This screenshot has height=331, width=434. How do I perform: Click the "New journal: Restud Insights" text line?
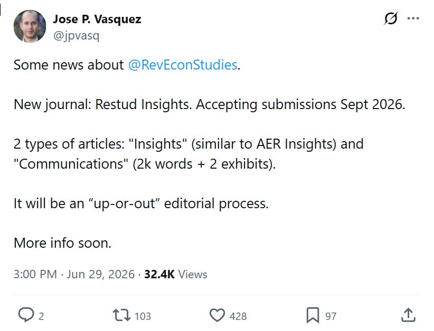click(x=209, y=105)
